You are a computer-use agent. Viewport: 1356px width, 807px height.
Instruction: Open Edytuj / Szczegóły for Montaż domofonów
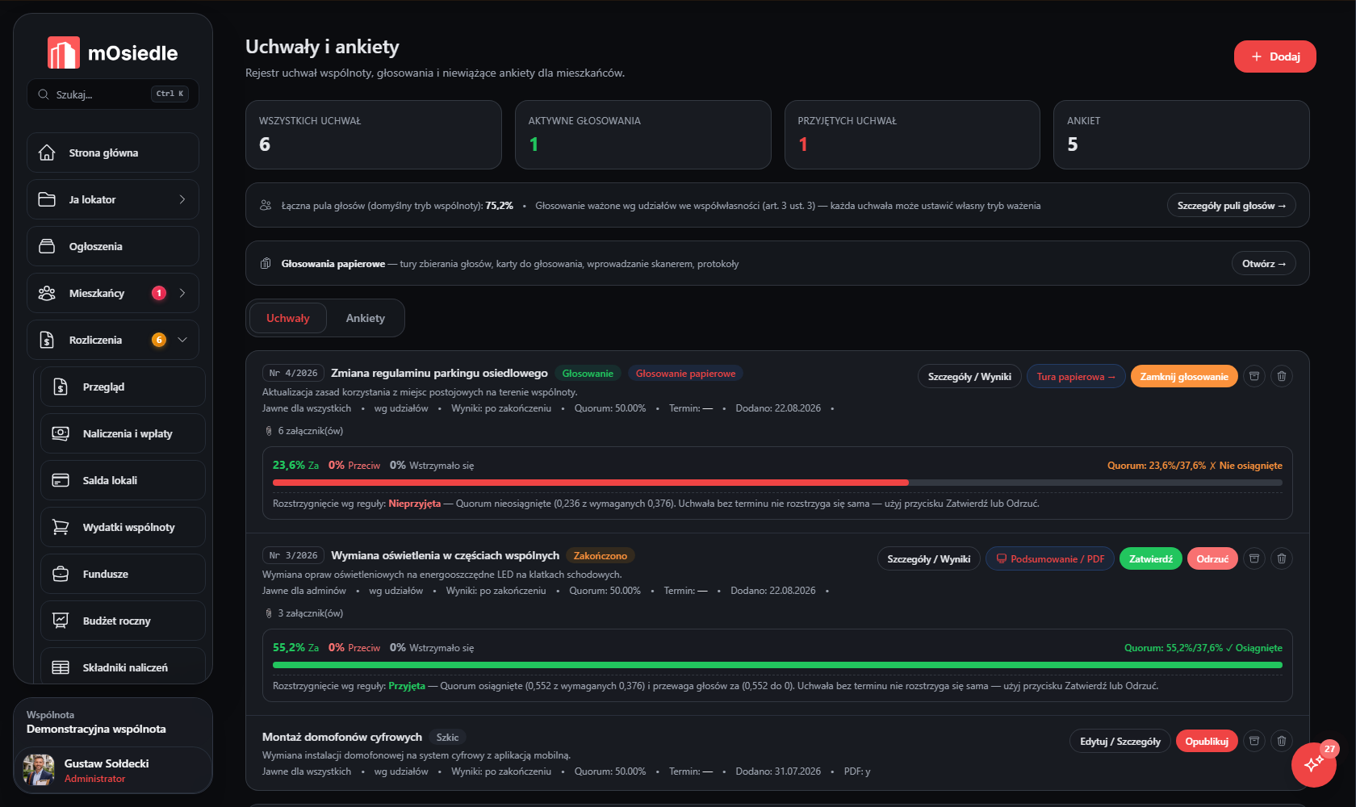tap(1120, 741)
